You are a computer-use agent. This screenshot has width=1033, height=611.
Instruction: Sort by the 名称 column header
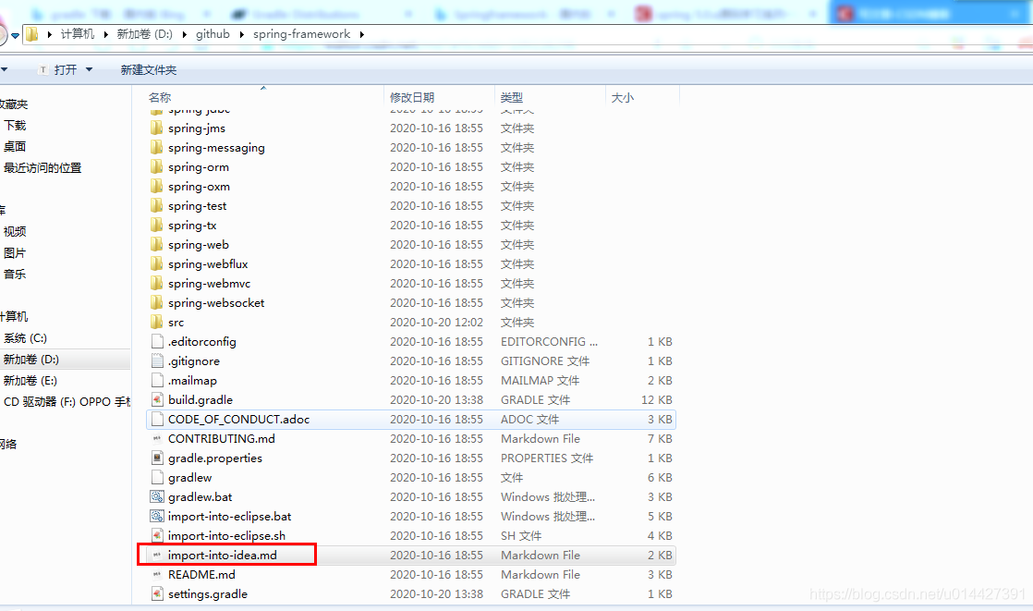pyautogui.click(x=160, y=98)
